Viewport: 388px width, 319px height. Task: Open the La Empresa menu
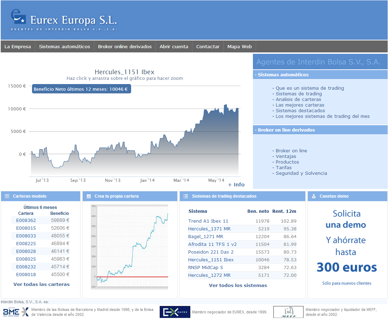[18, 46]
